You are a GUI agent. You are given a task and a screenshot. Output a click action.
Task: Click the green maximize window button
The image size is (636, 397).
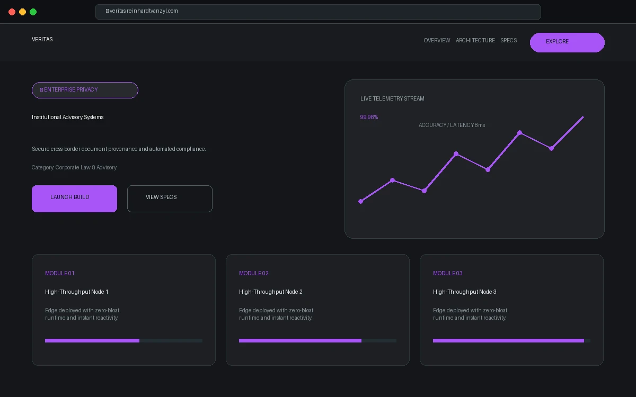click(x=33, y=12)
